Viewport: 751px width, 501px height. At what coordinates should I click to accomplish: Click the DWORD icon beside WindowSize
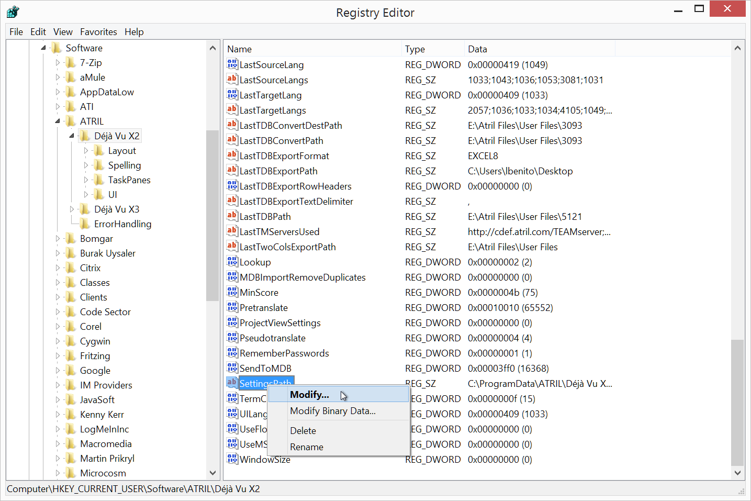(x=232, y=459)
